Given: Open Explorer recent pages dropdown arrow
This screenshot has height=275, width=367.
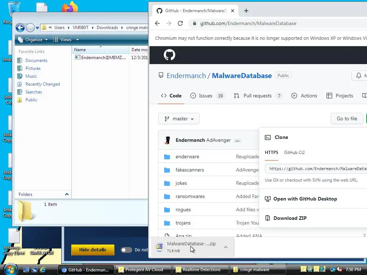Looking at the screenshot, I should click(x=37, y=28).
